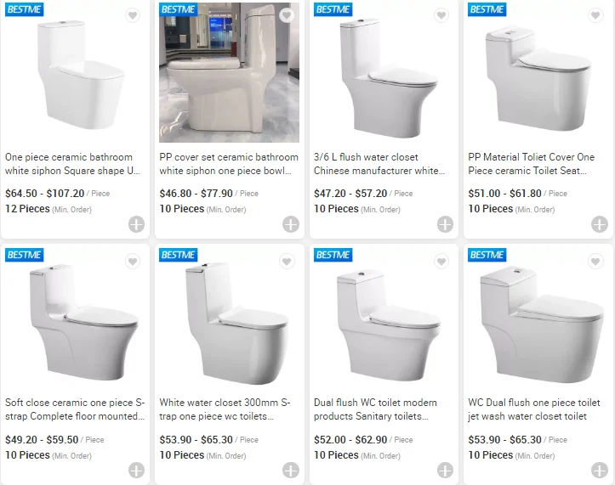Click plus icon on PP cover set toilet
The width and height of the screenshot is (615, 485).
(x=291, y=224)
